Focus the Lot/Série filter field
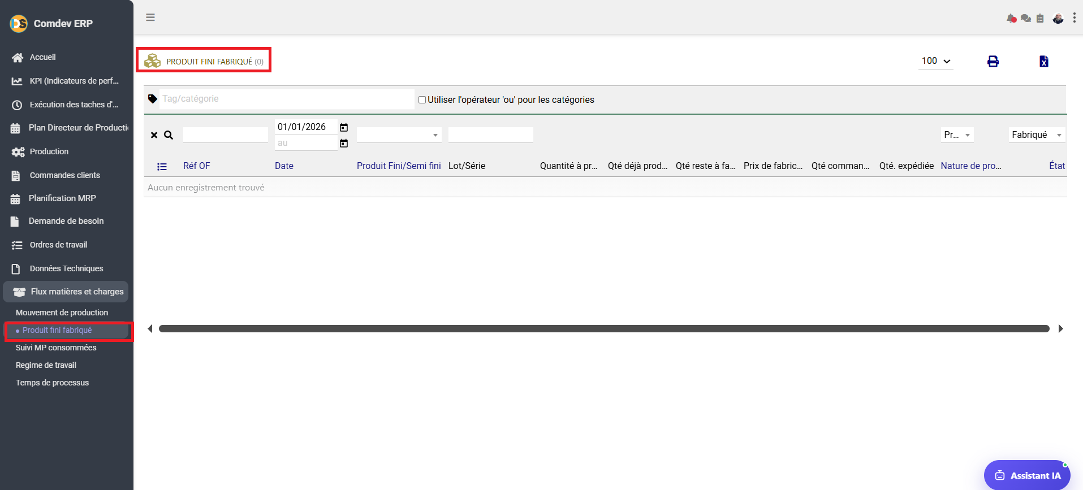The height and width of the screenshot is (490, 1083). (x=491, y=135)
